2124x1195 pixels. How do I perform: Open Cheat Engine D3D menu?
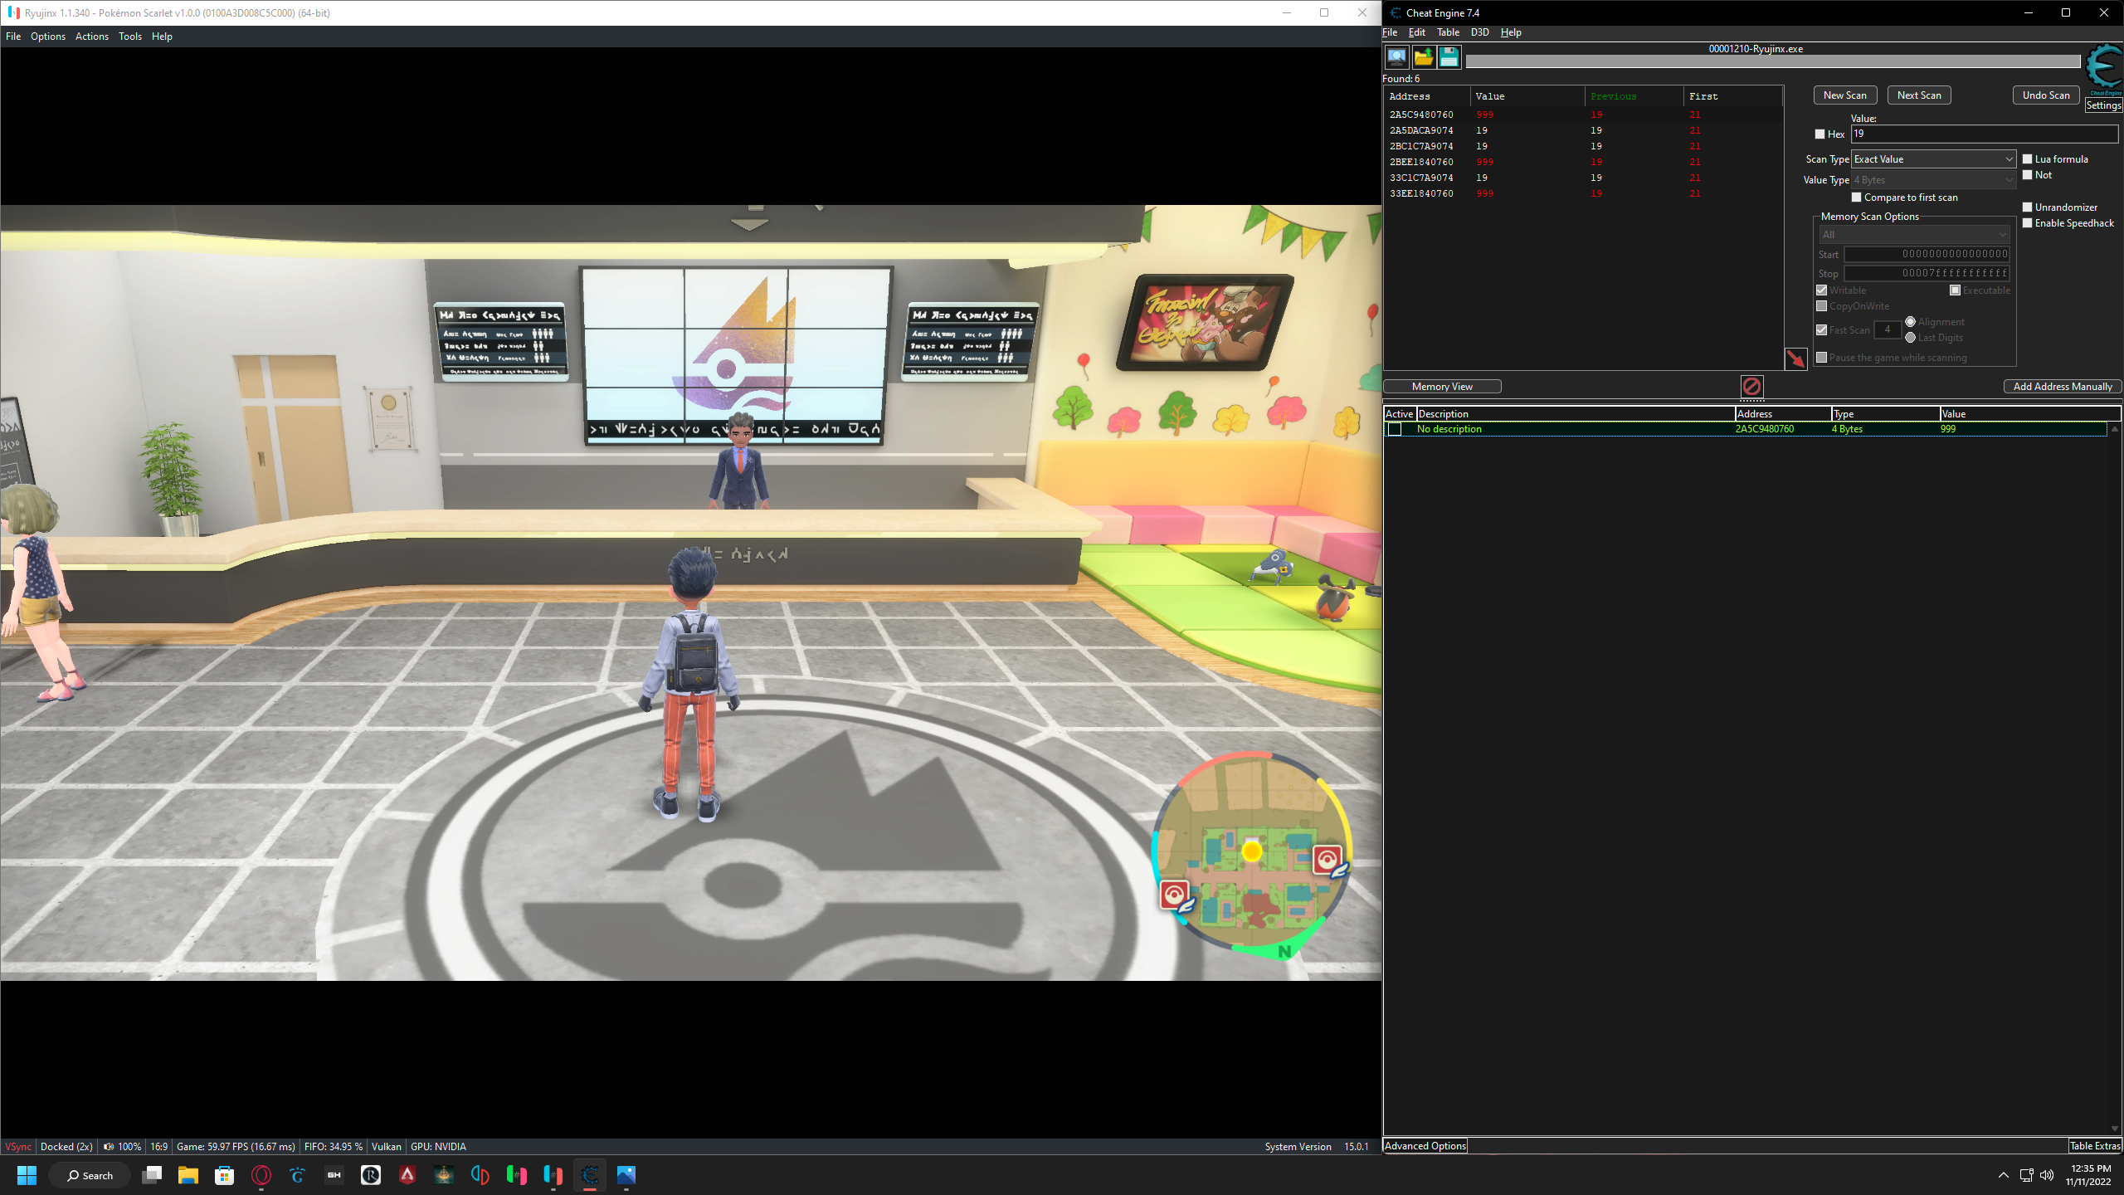1480,32
